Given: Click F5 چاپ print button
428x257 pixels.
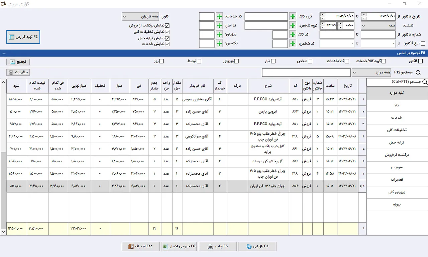Looking at the screenshot, I should tap(218, 246).
